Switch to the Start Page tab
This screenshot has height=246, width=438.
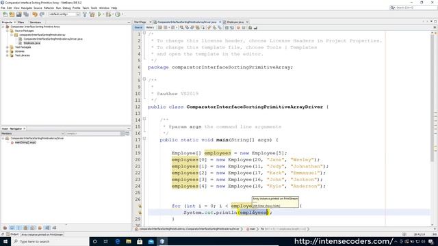(140, 22)
